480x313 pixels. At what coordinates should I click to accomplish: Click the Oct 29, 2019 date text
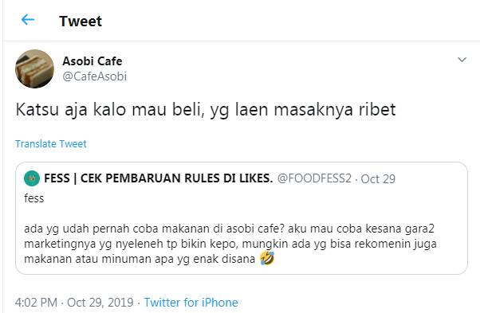(100, 303)
